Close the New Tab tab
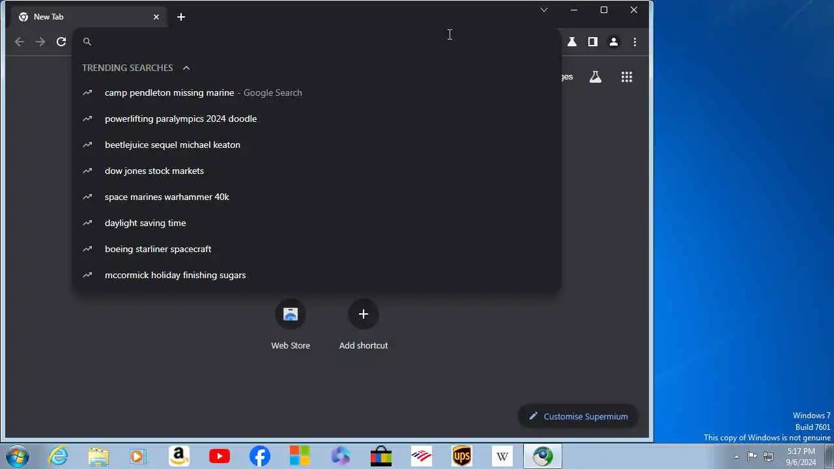834x469 pixels. click(x=156, y=17)
